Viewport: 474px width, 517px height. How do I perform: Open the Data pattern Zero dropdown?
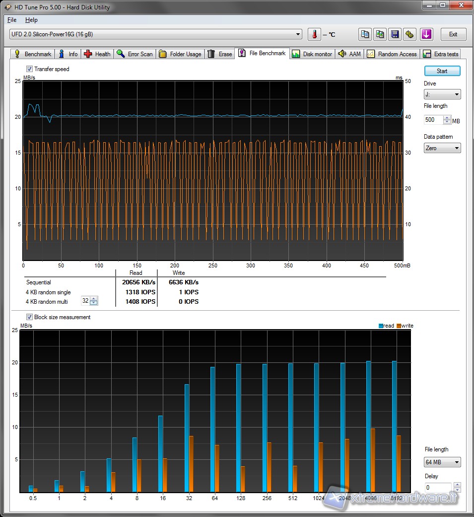coord(442,148)
